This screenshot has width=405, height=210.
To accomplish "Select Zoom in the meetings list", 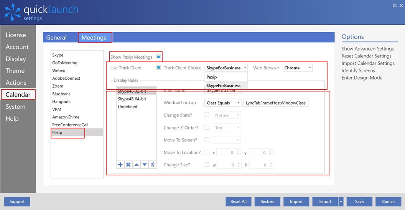I will pos(77,86).
